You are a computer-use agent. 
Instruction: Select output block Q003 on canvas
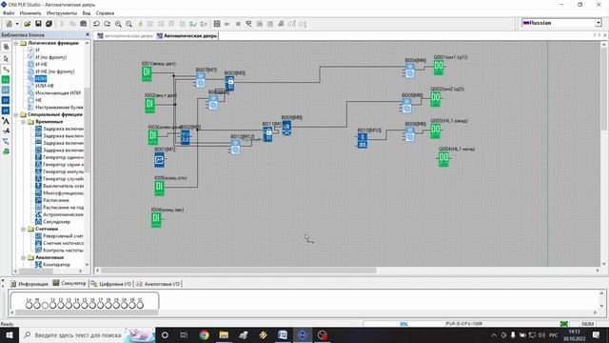tap(436, 131)
